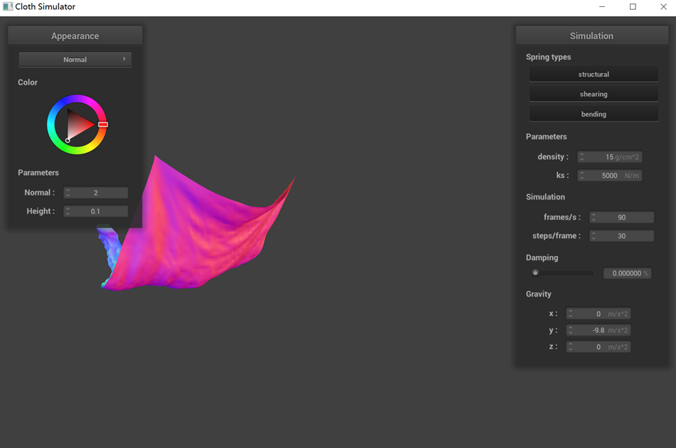The image size is (676, 448).
Task: Click the ks spring constant field
Action: pos(610,176)
